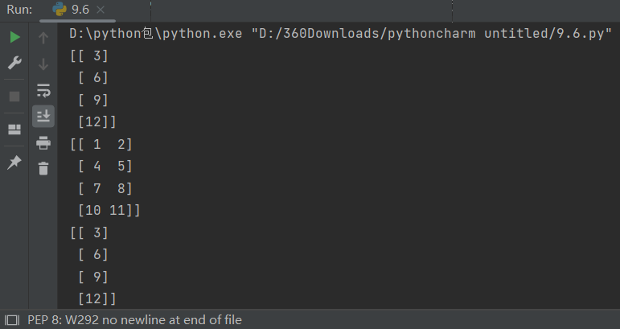
Task: Print the console output with printer icon
Action: click(x=43, y=142)
